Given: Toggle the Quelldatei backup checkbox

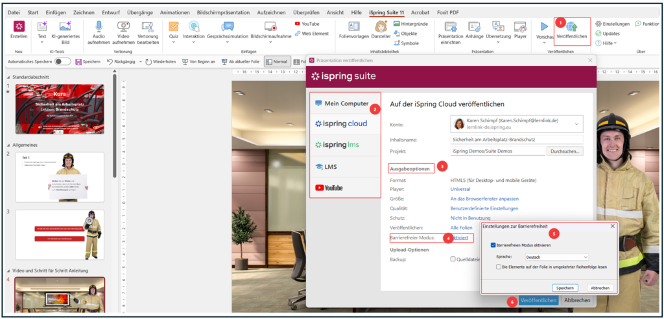Looking at the screenshot, I should 453,259.
